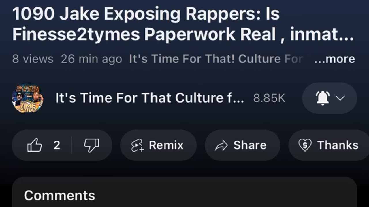Screen dimensions: 369x207
Task: Tap the thumbs down dislike icon
Action: [x=91, y=145]
